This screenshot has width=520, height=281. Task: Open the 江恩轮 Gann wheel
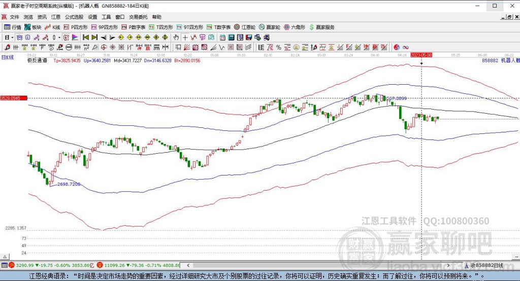(245, 27)
